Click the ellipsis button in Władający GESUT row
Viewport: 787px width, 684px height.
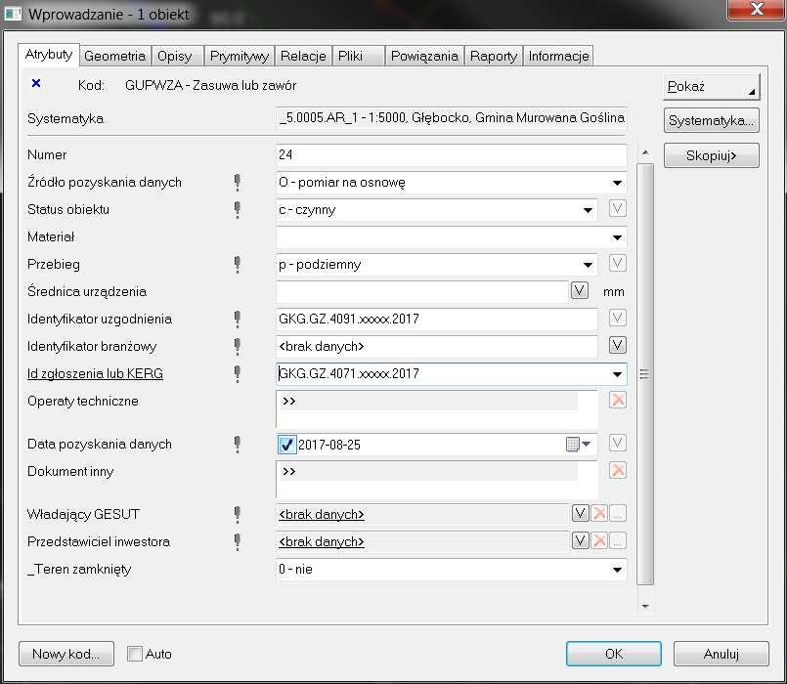618,513
